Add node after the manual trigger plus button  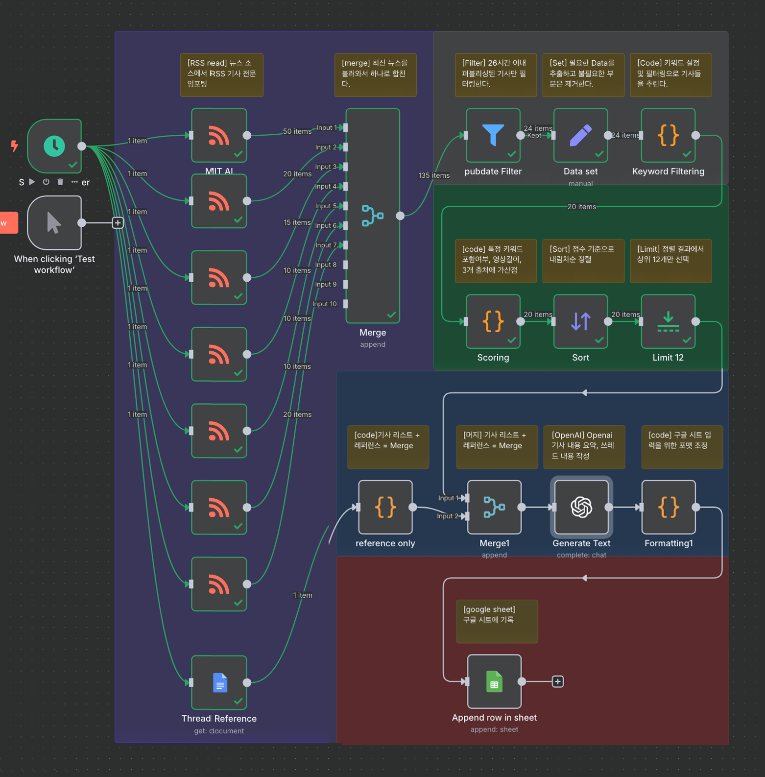118,223
